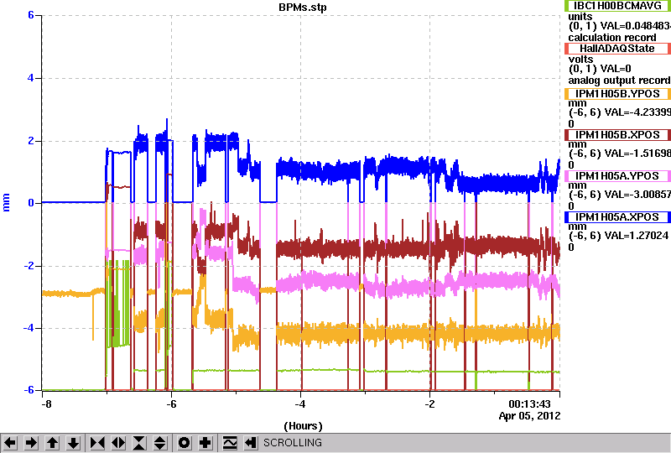Click the 00:13:43 timestamp
This screenshot has width=671, height=453.
click(529, 404)
